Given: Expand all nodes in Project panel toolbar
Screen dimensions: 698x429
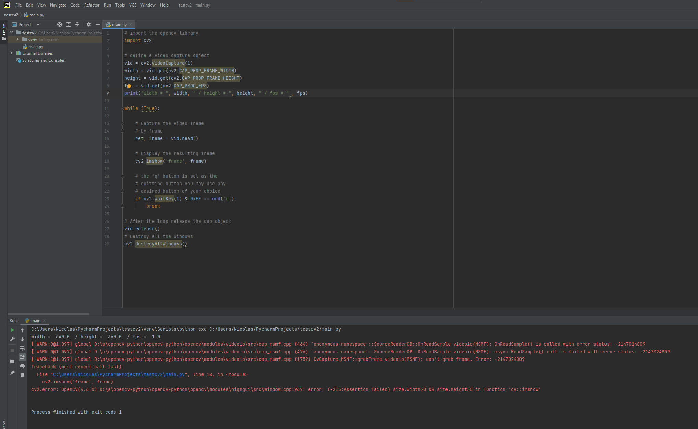Looking at the screenshot, I should 68,24.
